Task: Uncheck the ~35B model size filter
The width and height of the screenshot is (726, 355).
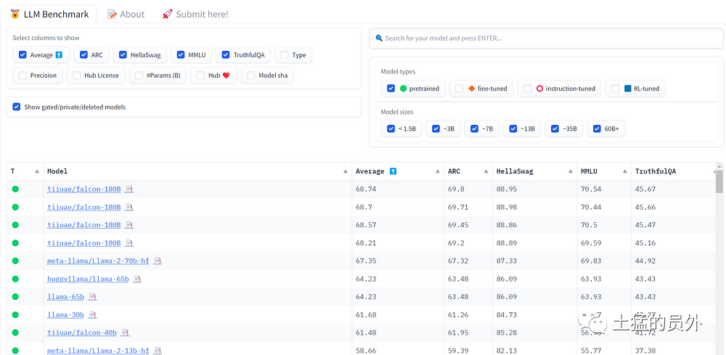Action: coord(555,128)
